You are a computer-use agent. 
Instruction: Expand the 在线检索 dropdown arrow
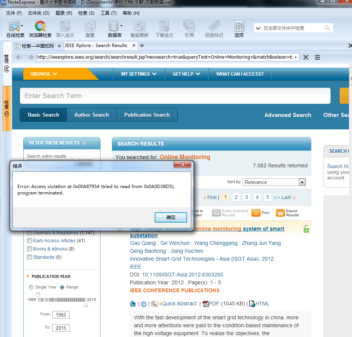click(22, 26)
